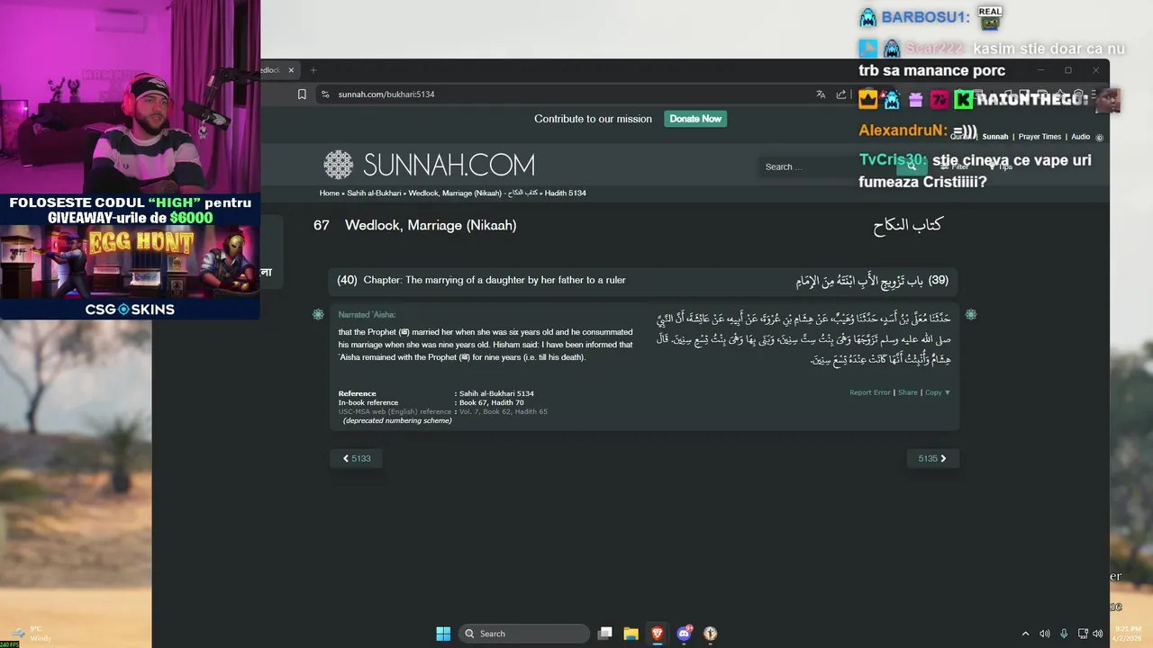Click the Windows taskbar search box
Viewport: 1153px width, 648px height.
point(524,634)
